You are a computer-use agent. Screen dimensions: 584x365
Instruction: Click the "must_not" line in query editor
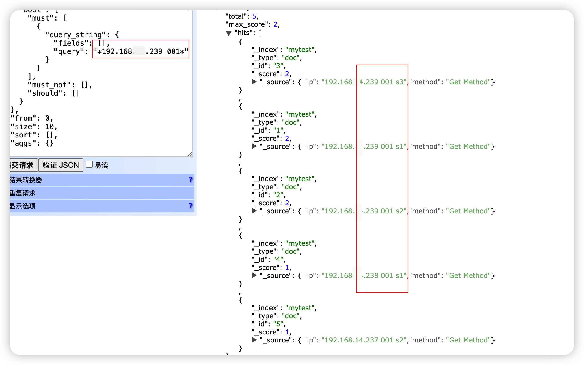(x=60, y=85)
